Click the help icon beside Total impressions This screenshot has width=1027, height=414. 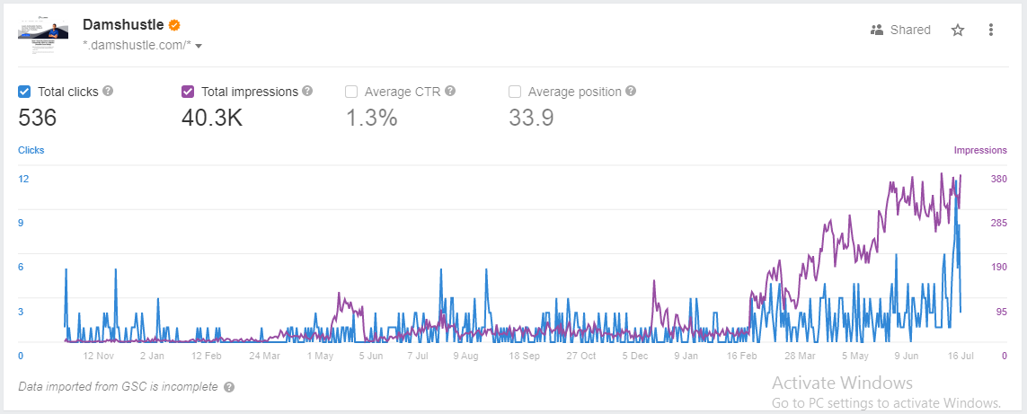pos(307,91)
